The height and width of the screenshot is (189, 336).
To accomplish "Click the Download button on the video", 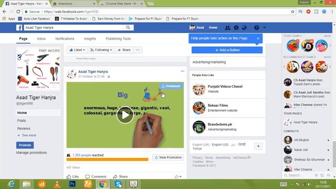I will (171, 86).
